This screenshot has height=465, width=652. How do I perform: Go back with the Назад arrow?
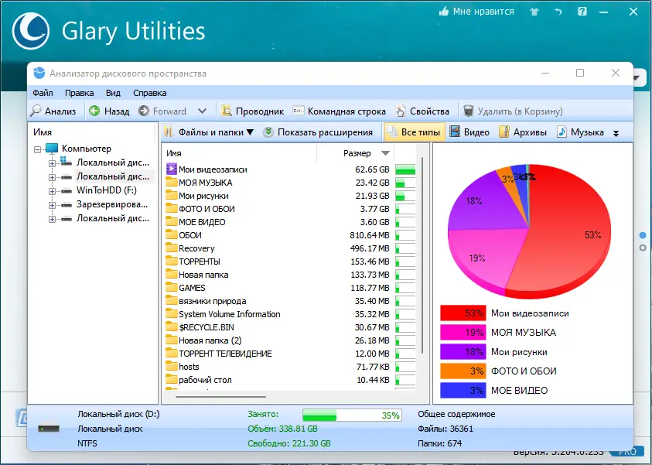[109, 111]
